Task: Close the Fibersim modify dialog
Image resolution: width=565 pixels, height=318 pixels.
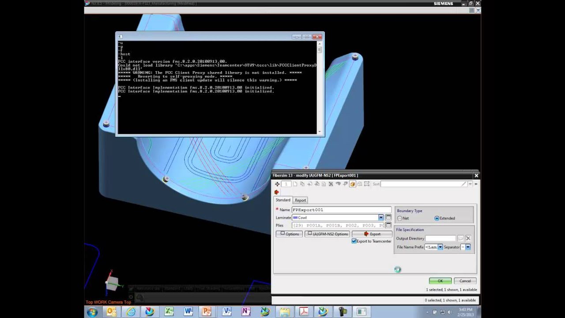Action: point(476,175)
